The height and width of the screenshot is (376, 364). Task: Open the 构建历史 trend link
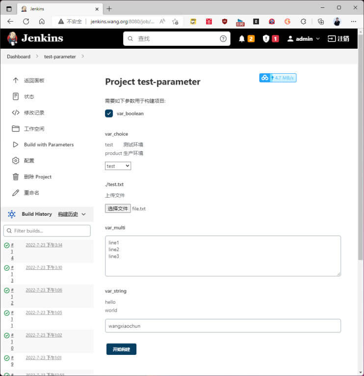68,214
